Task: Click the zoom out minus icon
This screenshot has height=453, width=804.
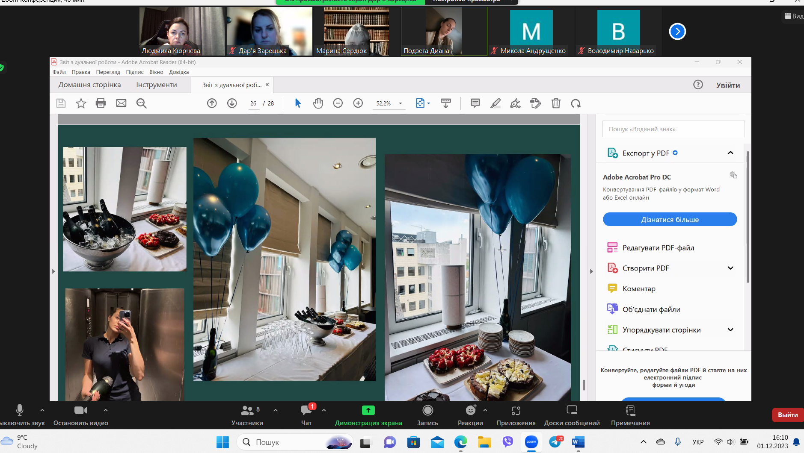Action: tap(338, 103)
